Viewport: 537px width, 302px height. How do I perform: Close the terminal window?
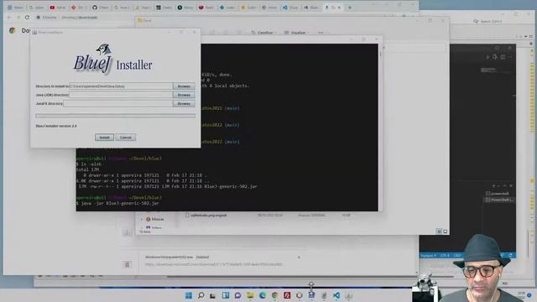point(376,39)
